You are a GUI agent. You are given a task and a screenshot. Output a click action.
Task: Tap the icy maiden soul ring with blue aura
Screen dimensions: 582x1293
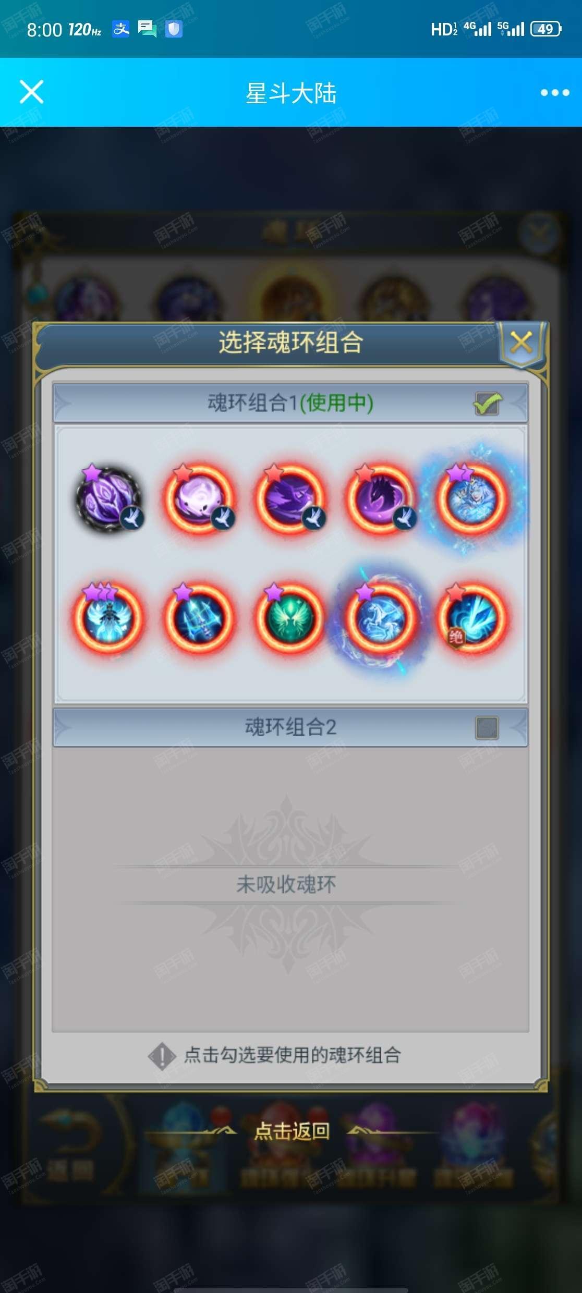(471, 498)
